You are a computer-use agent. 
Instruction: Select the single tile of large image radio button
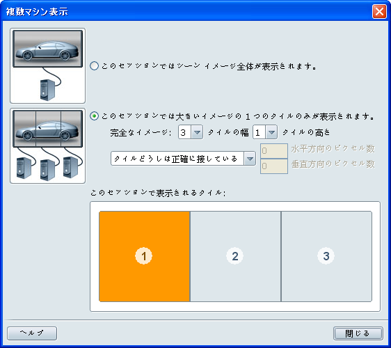(94, 116)
